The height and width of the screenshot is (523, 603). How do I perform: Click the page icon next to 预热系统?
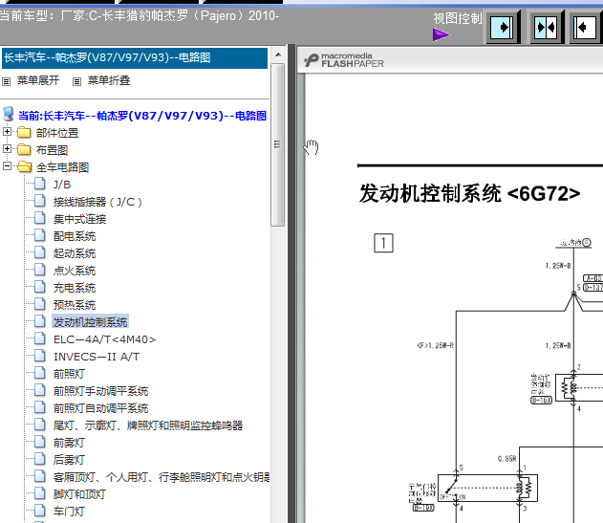39,304
